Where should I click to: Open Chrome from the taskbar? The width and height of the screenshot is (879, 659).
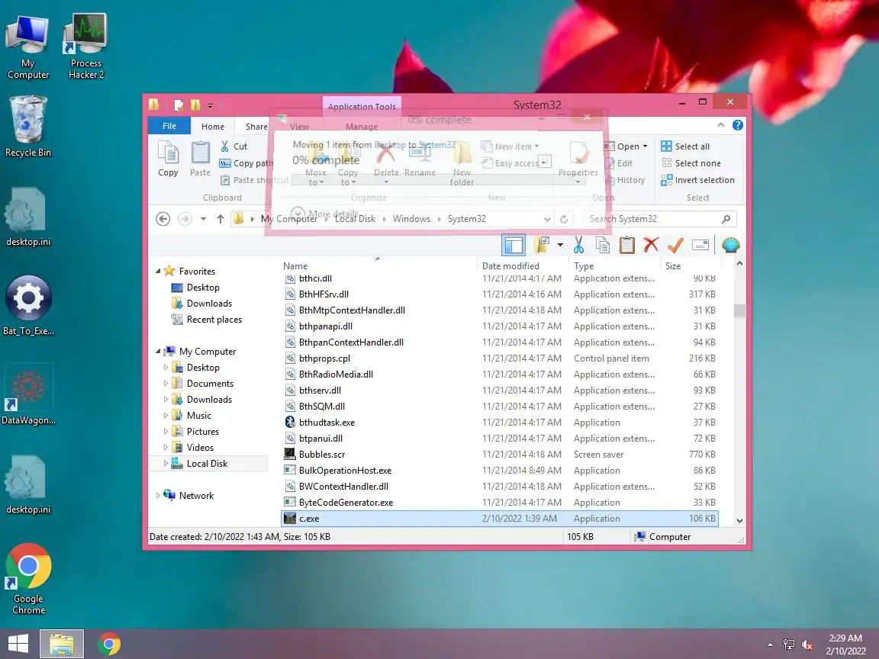tap(109, 644)
